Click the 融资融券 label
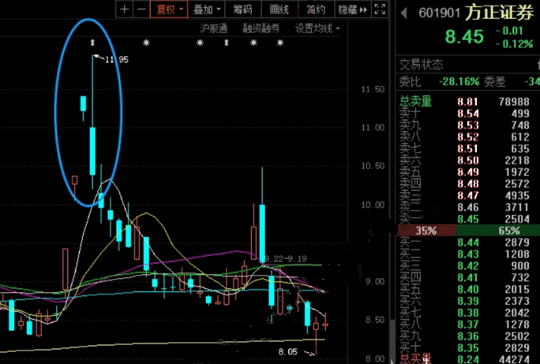Viewport: 540px width, 364px height. pyautogui.click(x=261, y=28)
